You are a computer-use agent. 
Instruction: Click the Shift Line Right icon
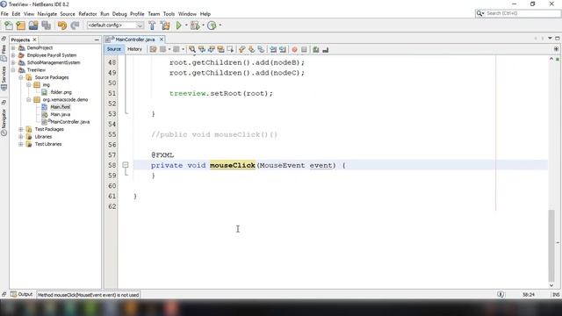click(283, 49)
